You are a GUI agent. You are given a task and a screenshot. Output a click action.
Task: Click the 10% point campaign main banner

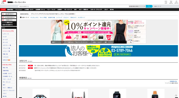pos(89,32)
